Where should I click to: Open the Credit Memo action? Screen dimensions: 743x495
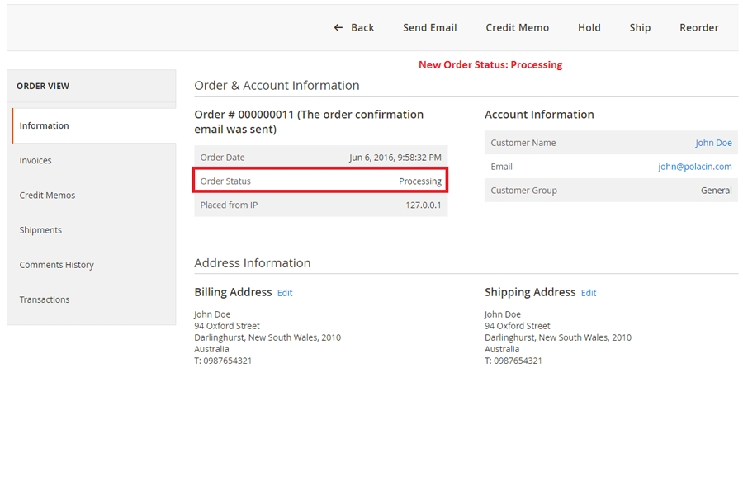pos(517,28)
